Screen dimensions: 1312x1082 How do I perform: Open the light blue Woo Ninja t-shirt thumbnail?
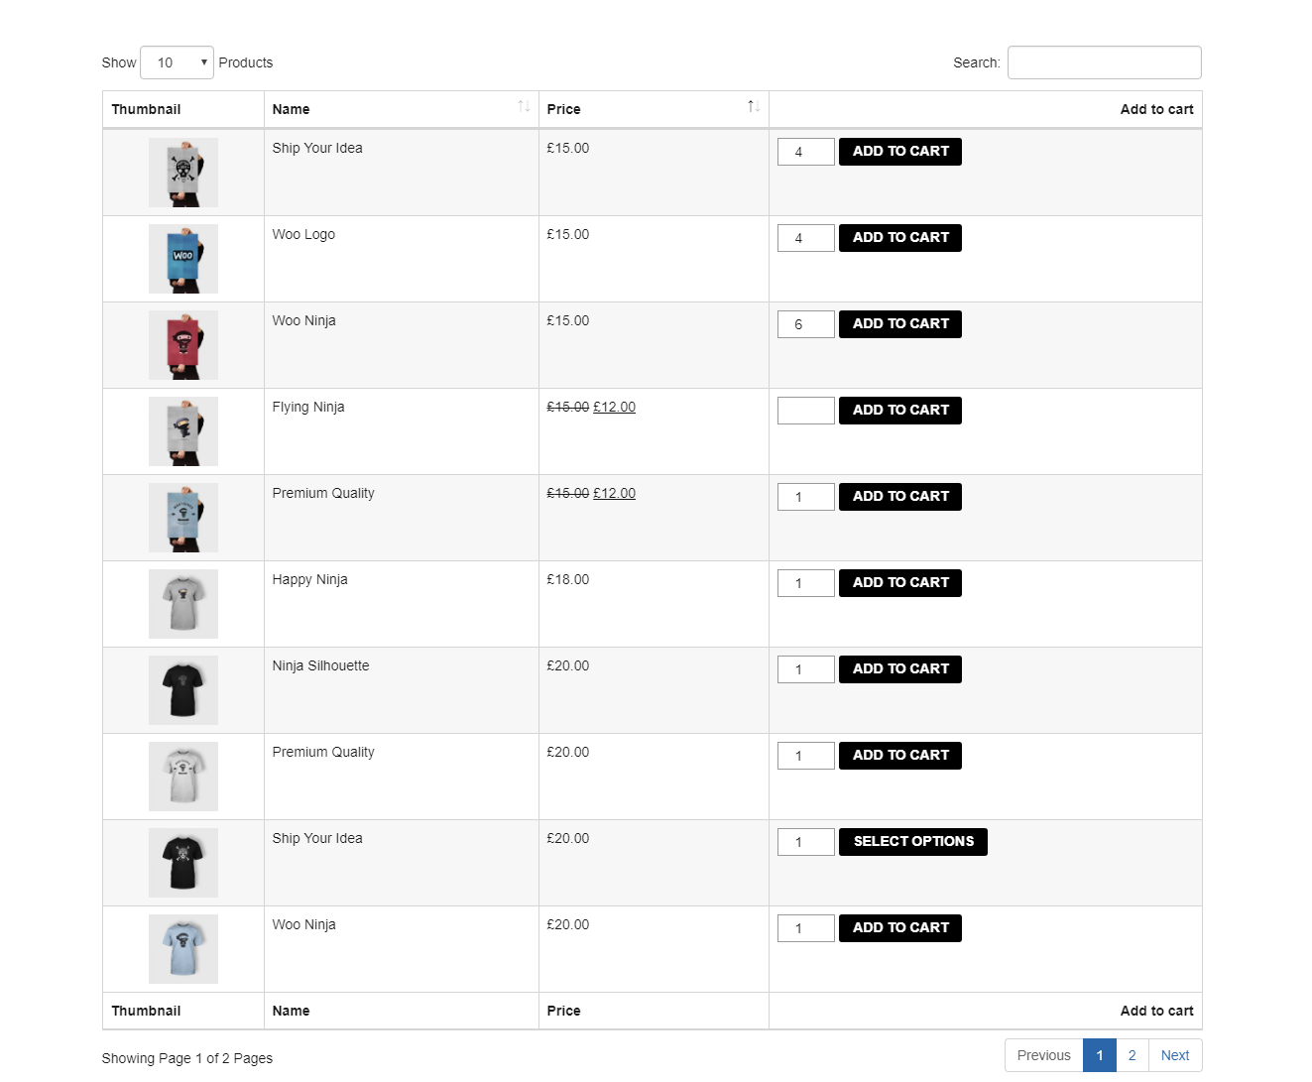click(x=183, y=949)
